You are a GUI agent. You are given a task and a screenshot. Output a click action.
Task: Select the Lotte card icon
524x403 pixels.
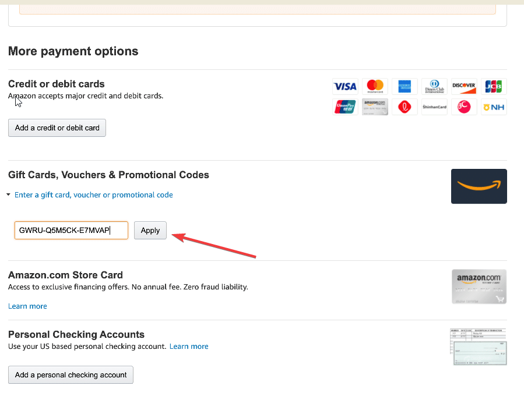click(x=405, y=107)
